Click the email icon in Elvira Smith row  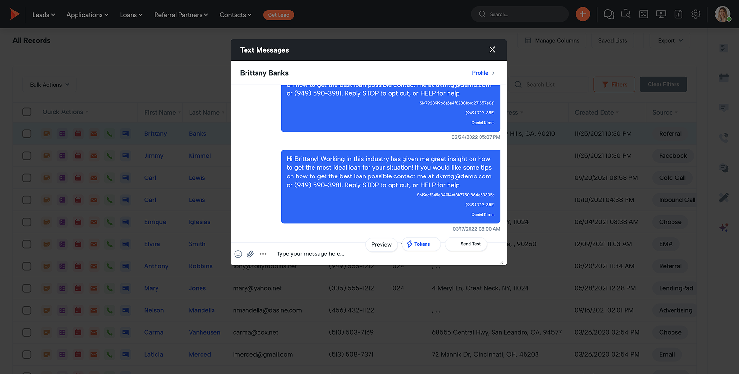click(x=94, y=244)
